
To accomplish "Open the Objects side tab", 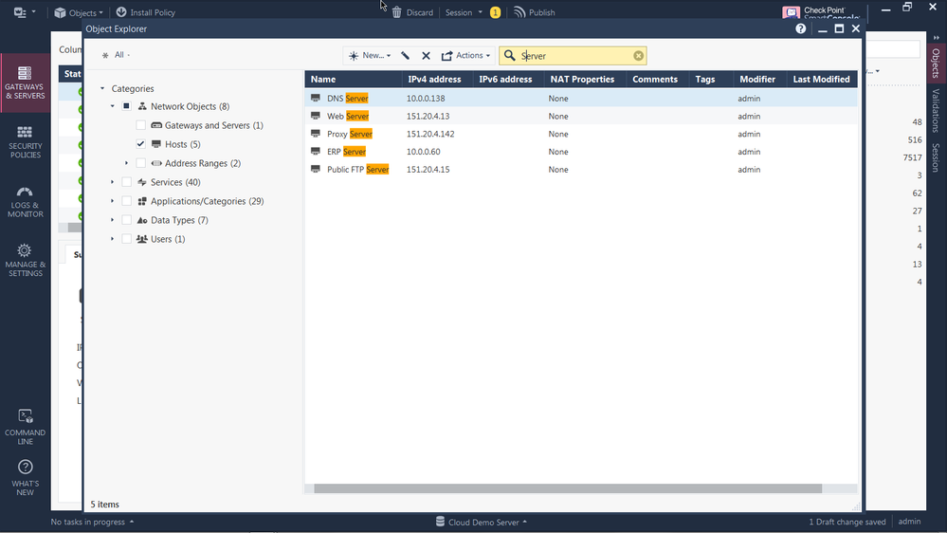I will pyautogui.click(x=936, y=63).
